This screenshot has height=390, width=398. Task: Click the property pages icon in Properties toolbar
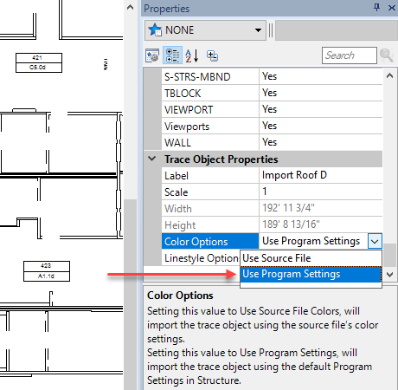point(152,55)
